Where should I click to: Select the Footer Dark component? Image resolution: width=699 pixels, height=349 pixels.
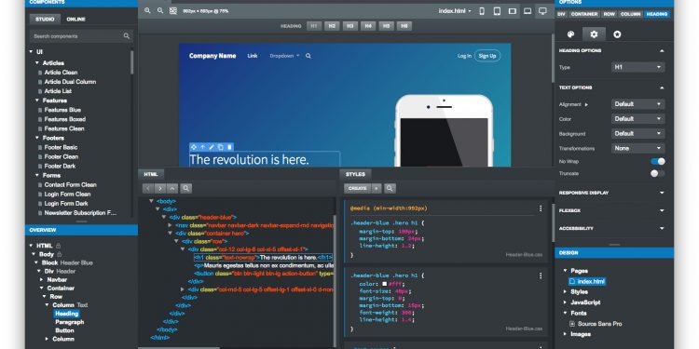pyautogui.click(x=60, y=166)
